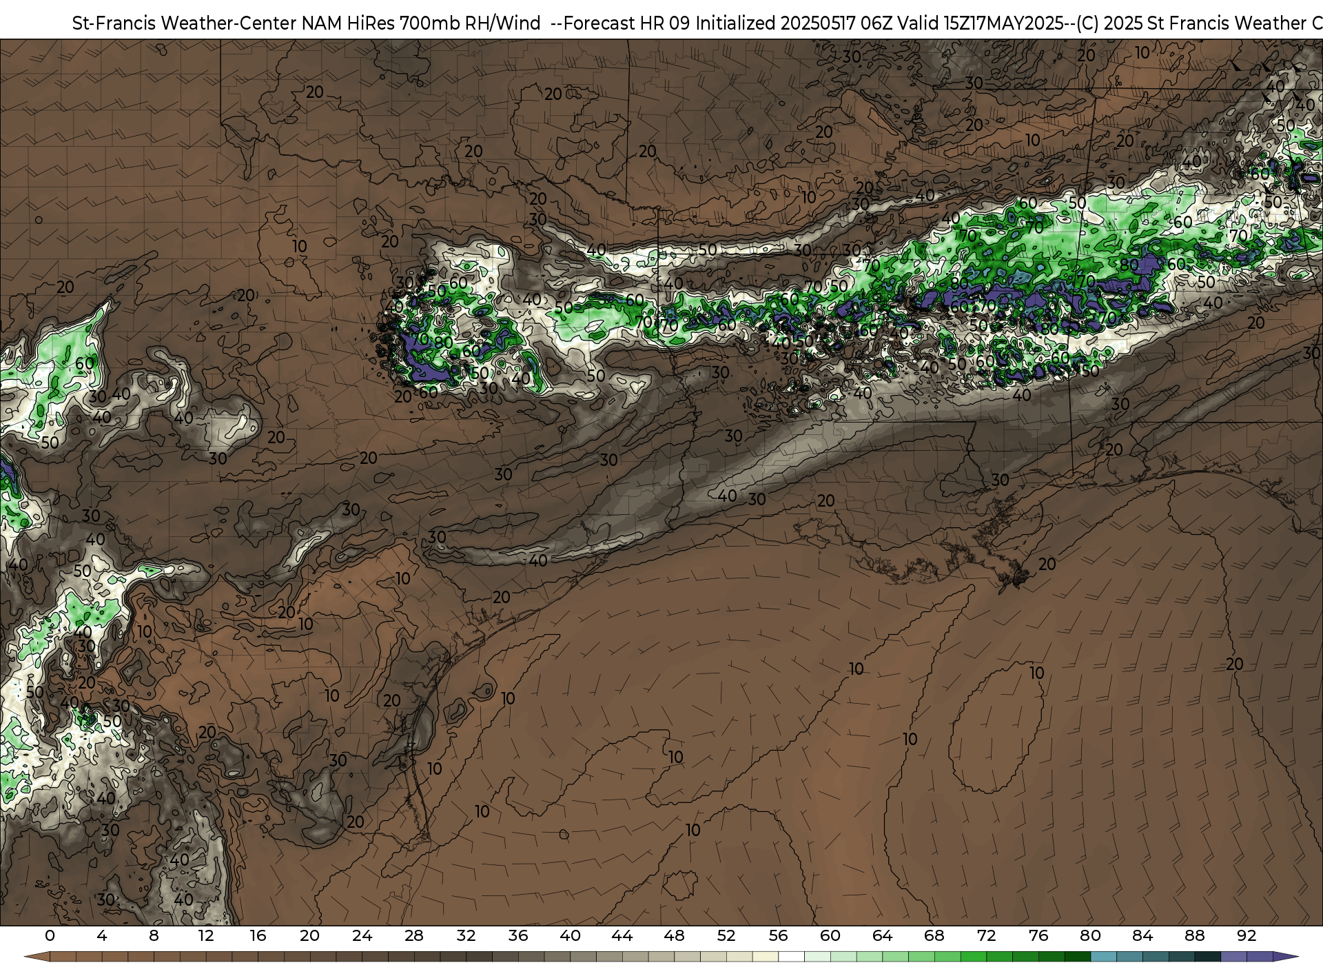This screenshot has height=965, width=1323.
Task: Click 'NAM HiRes 700mb RH/Wind' in the title
Action: (421, 23)
